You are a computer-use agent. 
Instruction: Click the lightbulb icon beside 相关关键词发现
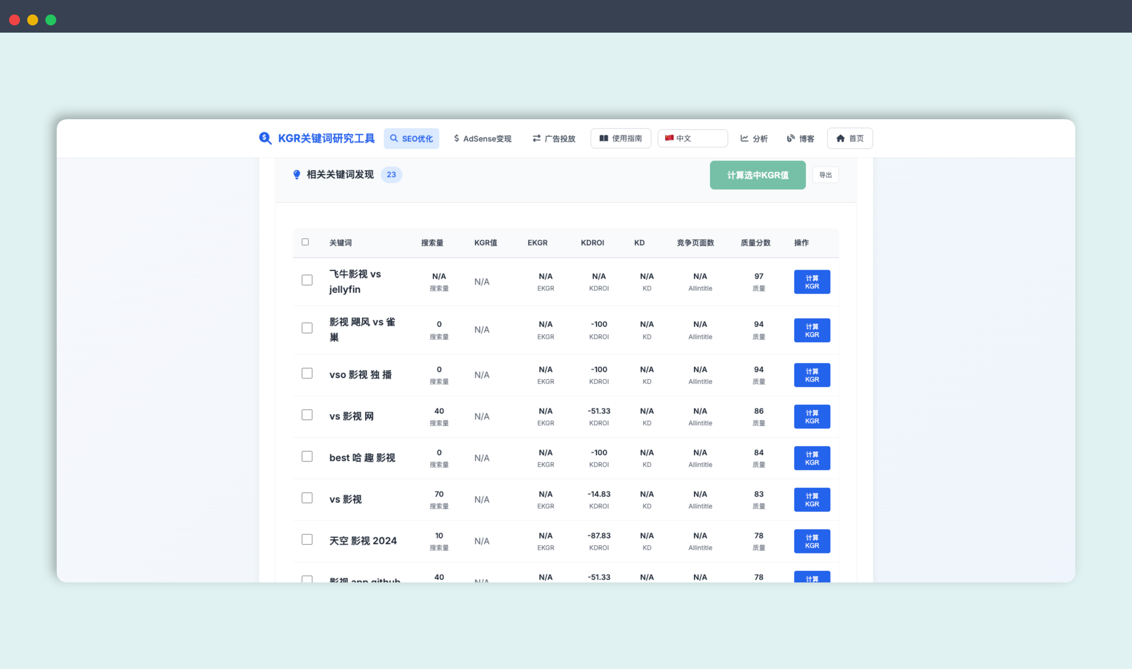click(297, 175)
